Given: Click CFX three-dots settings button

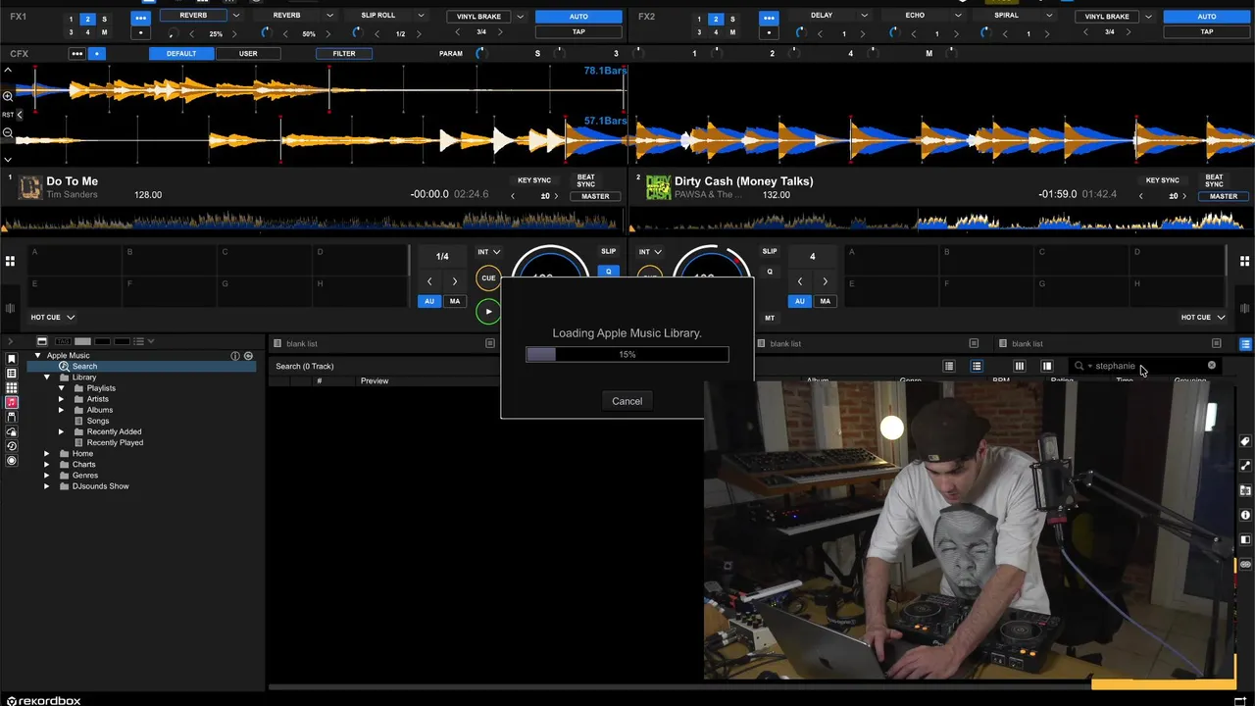Looking at the screenshot, I should [x=76, y=54].
